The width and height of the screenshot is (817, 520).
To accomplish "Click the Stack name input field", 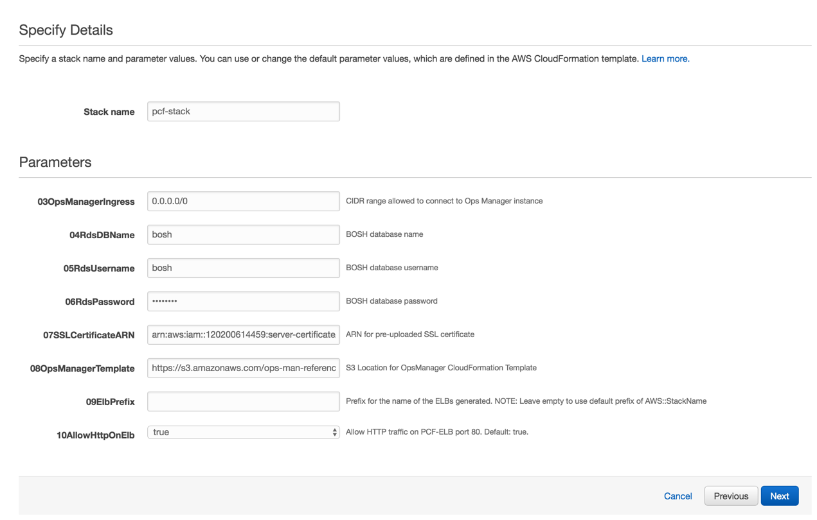I will (243, 112).
